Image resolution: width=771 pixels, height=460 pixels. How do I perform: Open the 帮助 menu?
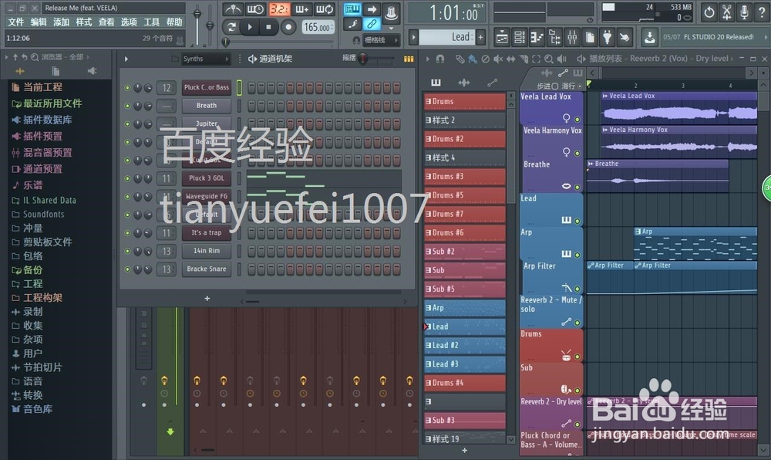coord(174,22)
